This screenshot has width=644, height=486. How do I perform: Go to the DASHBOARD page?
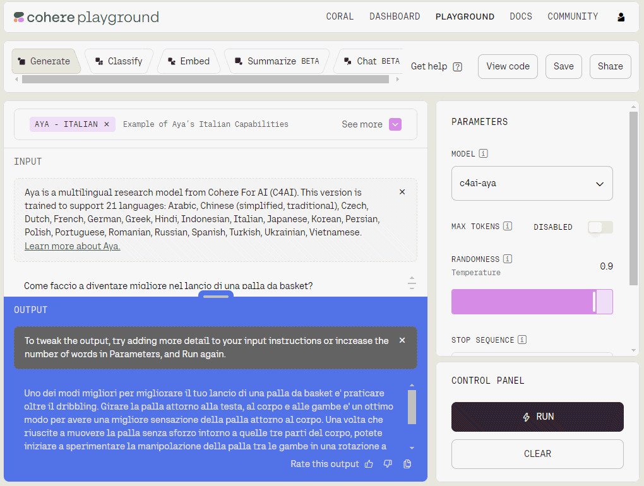395,16
